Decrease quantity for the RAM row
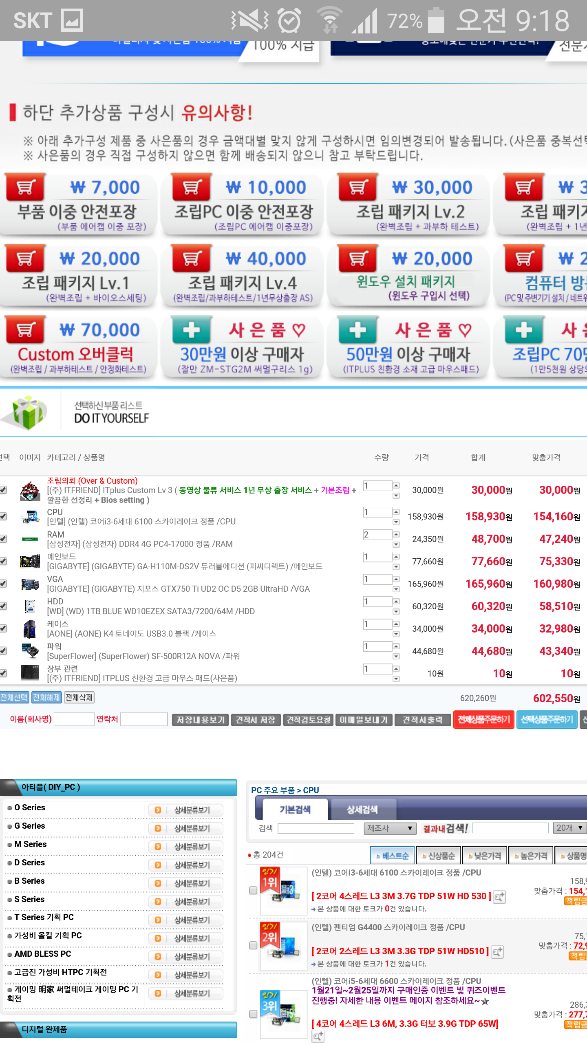The height and width of the screenshot is (1044, 587). click(396, 544)
